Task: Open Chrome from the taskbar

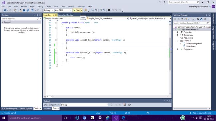Action: (84, 118)
